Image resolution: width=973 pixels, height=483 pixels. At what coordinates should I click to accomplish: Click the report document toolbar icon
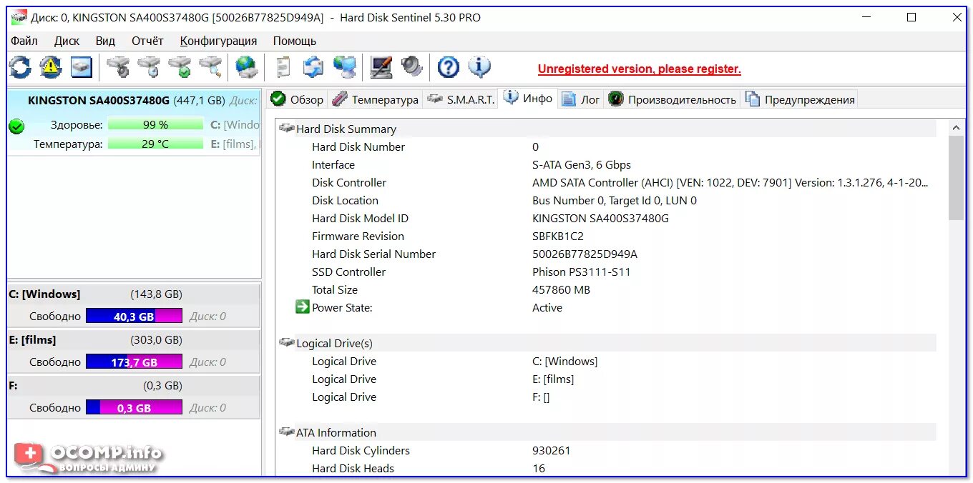(x=283, y=68)
